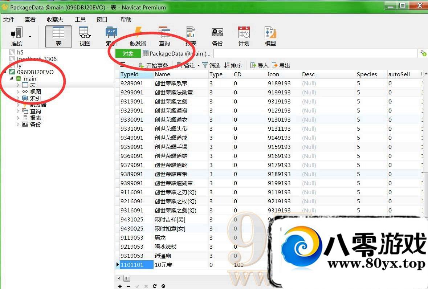Screen dimensions: 428x289
Task: Click the TypeId column header
Action: pos(136,74)
